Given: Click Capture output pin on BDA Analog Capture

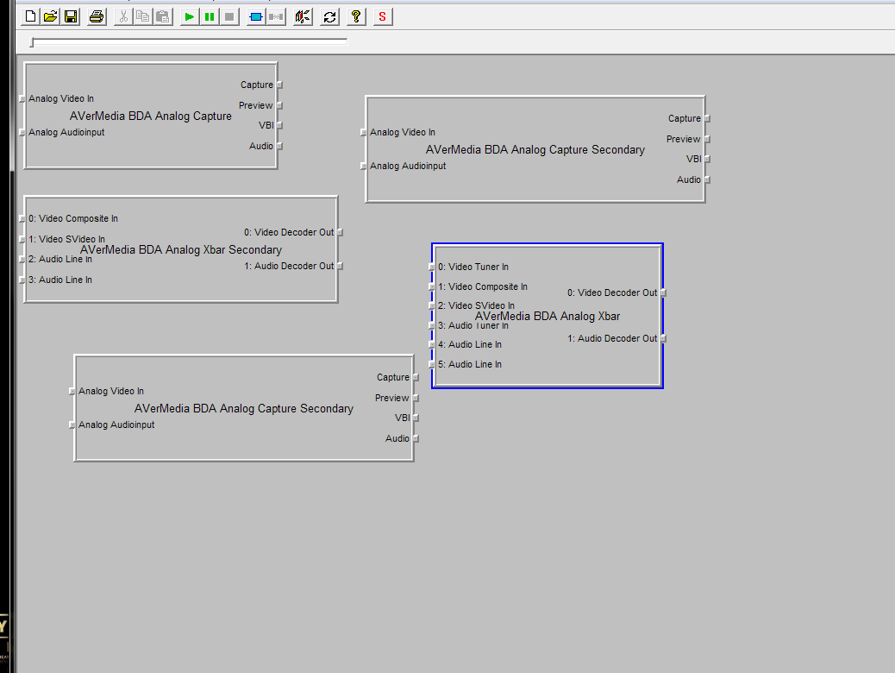Looking at the screenshot, I should coord(279,85).
